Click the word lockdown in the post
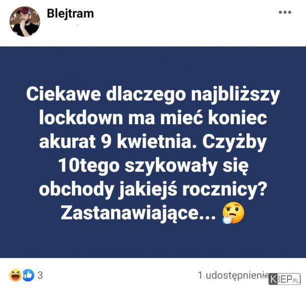This screenshot has width=306, height=290. click(x=81, y=118)
